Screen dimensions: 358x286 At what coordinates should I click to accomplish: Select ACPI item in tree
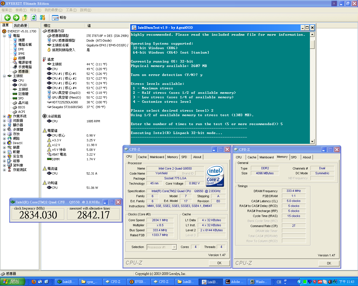pos(22,112)
